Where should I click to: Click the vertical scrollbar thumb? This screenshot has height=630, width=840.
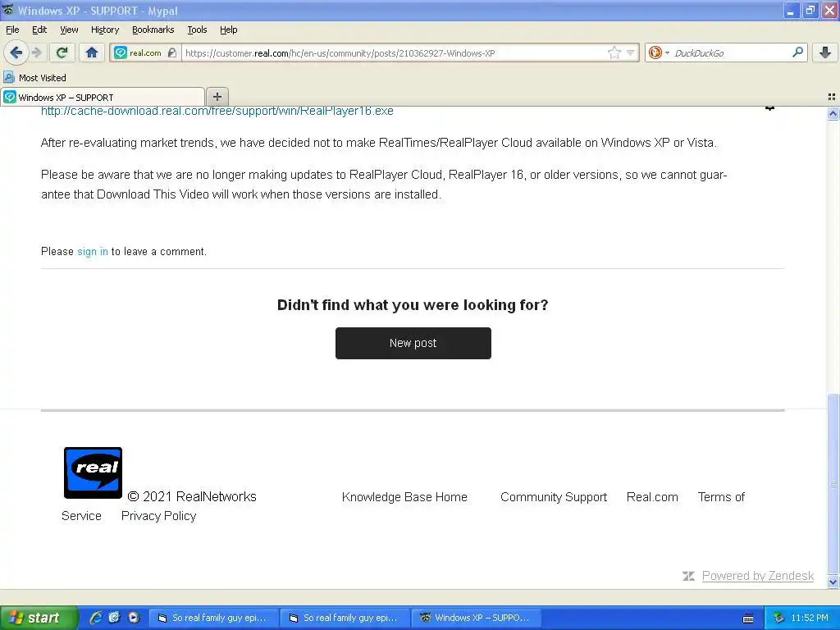point(833,484)
